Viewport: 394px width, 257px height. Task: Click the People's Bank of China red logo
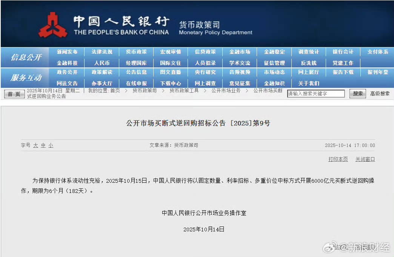[53, 25]
